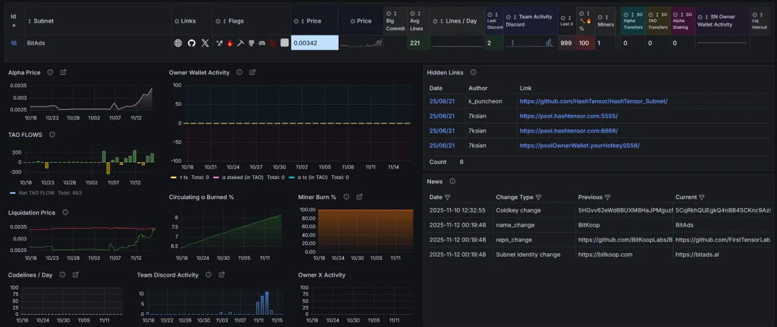Open Miner Burn % external link icon
Image resolution: width=777 pixels, height=327 pixels.
pyautogui.click(x=359, y=197)
